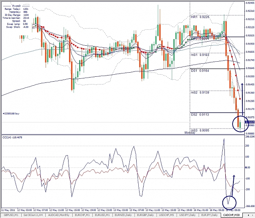Click the Yesterday 886 range readout

[18, 12]
